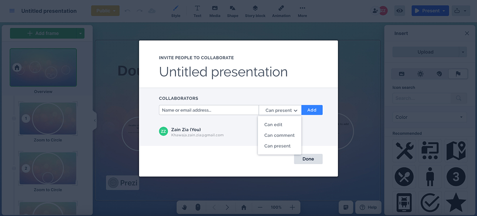Click the Present button
The width and height of the screenshot is (477, 216).
430,11
